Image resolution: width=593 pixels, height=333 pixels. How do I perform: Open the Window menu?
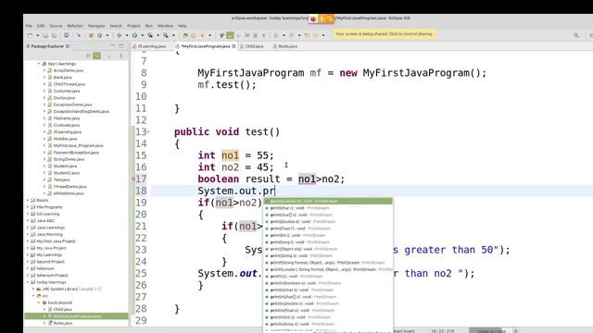[x=165, y=26]
